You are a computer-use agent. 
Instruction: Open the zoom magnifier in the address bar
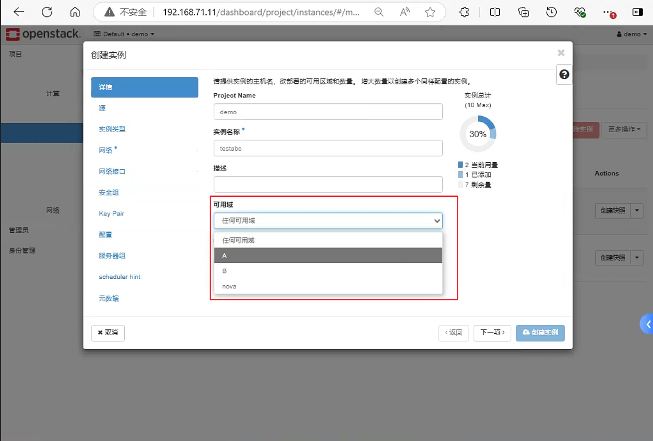point(379,12)
